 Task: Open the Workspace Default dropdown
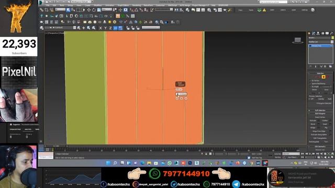[82, 2]
